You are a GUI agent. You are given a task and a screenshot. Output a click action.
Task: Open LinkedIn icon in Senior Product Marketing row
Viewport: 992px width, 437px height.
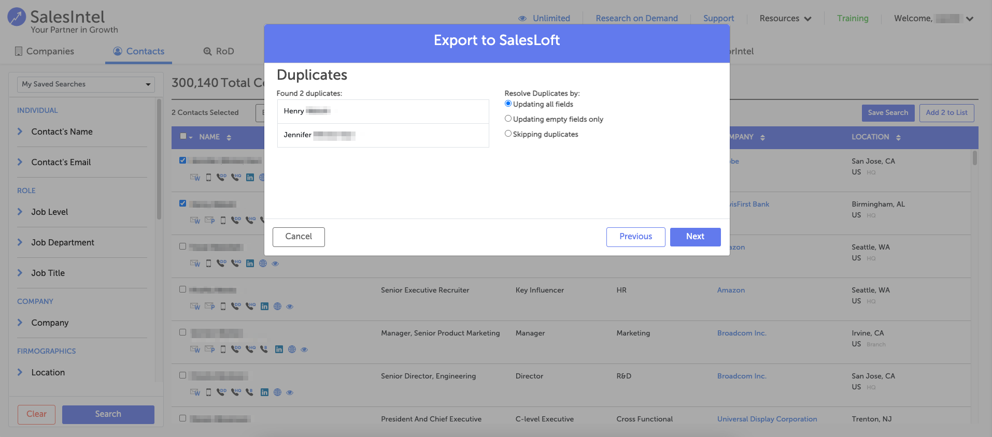(279, 349)
